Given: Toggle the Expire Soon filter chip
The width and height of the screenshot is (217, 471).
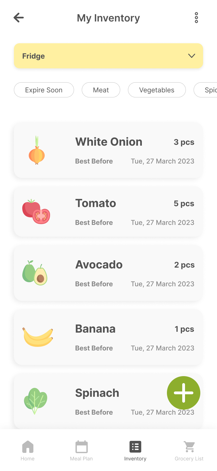Looking at the screenshot, I should pos(44,90).
